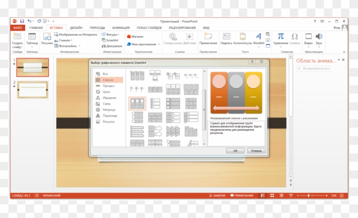This screenshot has height=218, width=358.
Task: Switch to Normal view in status bar
Action: click(x=263, y=195)
